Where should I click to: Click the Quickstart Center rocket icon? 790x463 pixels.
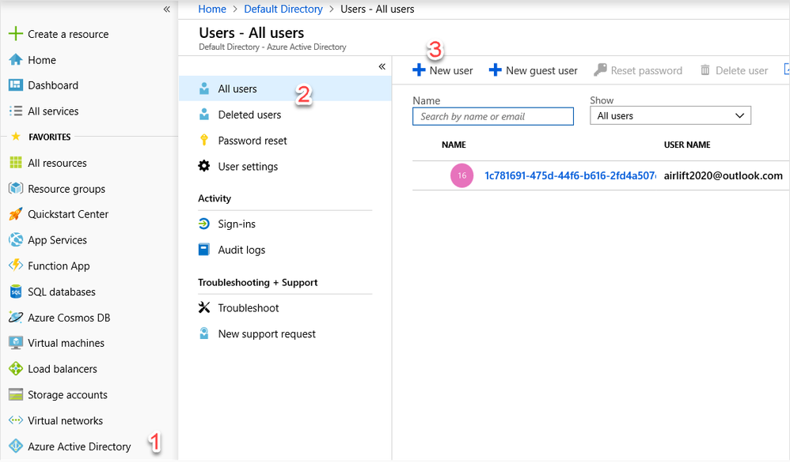15,214
